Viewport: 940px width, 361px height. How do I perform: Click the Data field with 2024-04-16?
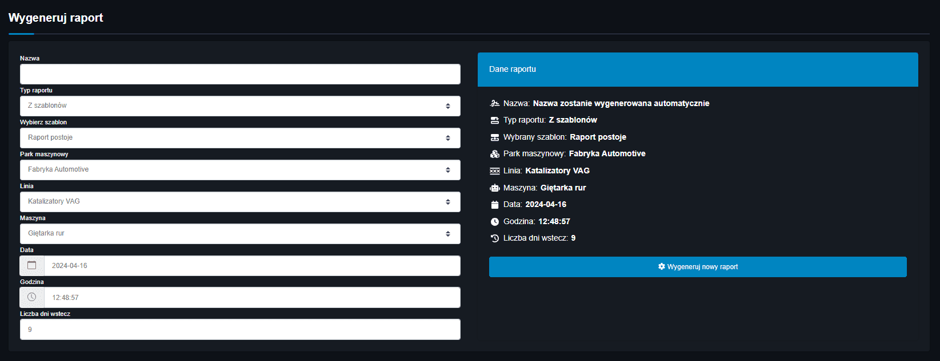[251, 266]
